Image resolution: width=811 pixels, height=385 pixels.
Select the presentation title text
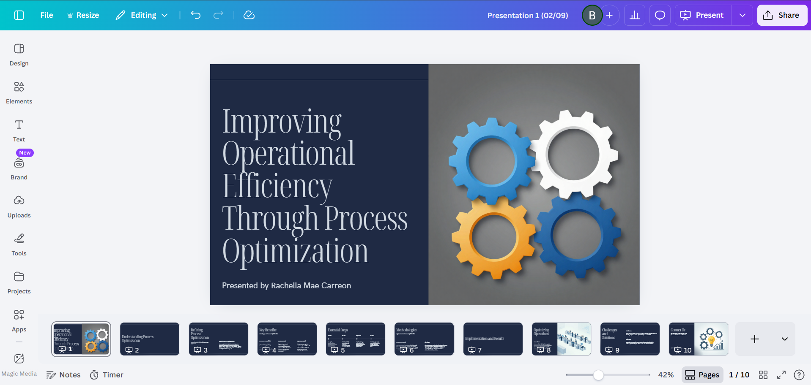click(528, 15)
